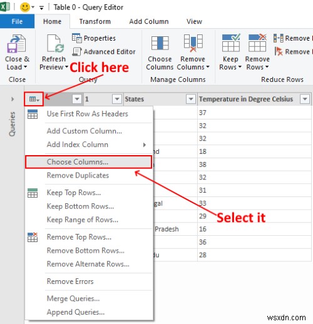This screenshot has height=324, width=313.
Task: Switch to the Transform tab
Action: pyautogui.click(x=95, y=21)
